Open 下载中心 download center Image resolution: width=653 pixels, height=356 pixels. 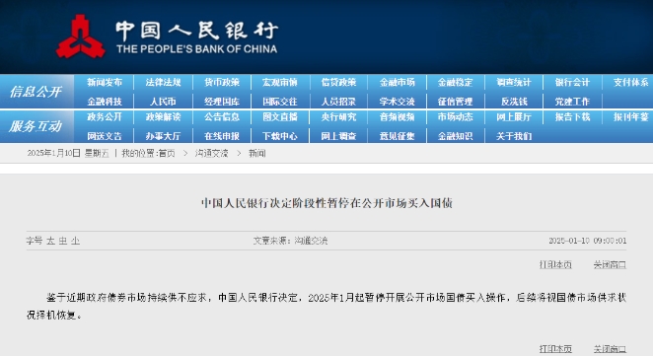click(x=280, y=136)
